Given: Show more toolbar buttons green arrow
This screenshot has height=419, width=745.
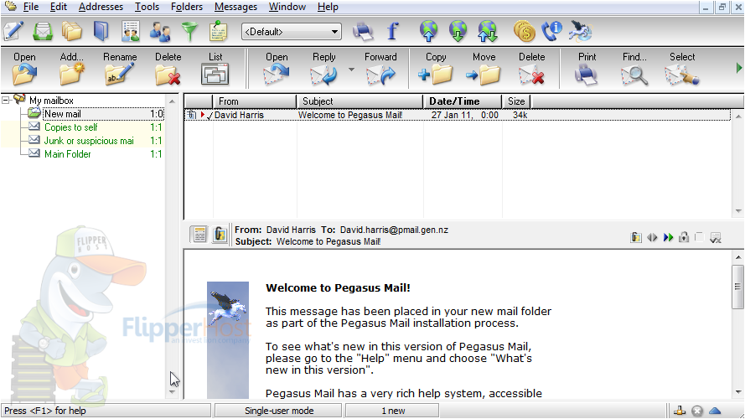Looking at the screenshot, I should point(739,68).
